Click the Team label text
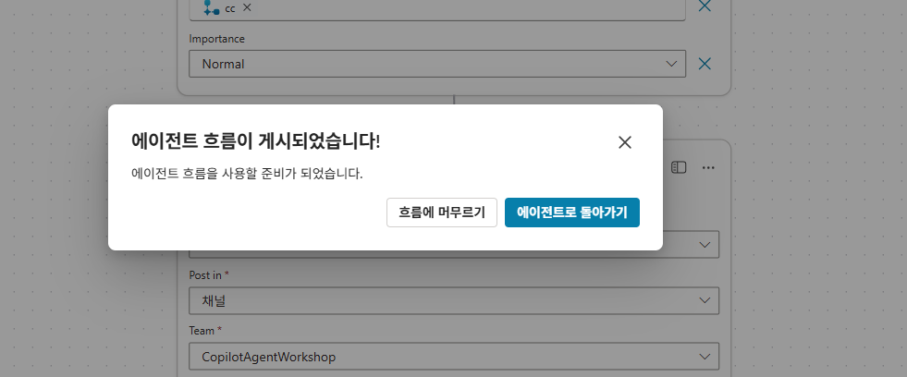907x377 pixels. point(202,331)
